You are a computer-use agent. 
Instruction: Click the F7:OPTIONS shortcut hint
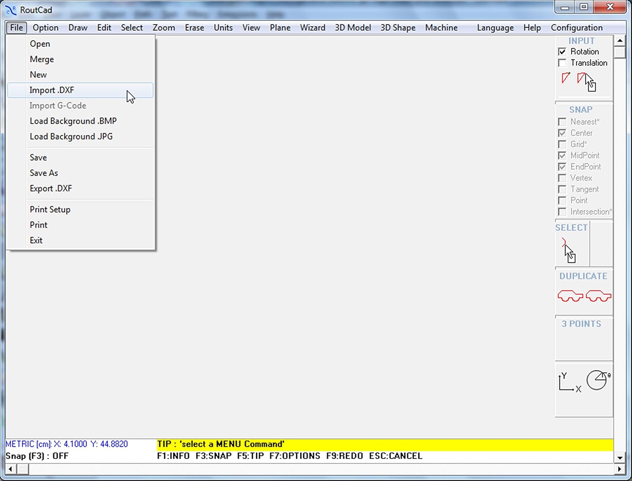(295, 456)
